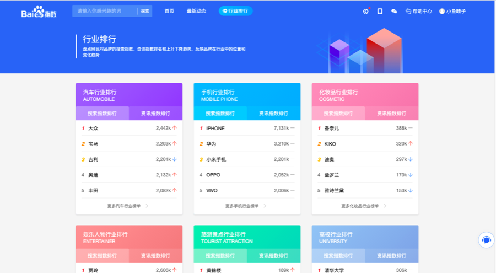The width and height of the screenshot is (496, 273).
Task: Click 雅诗兰黛 in cosmetic ranking
Action: [x=334, y=190]
